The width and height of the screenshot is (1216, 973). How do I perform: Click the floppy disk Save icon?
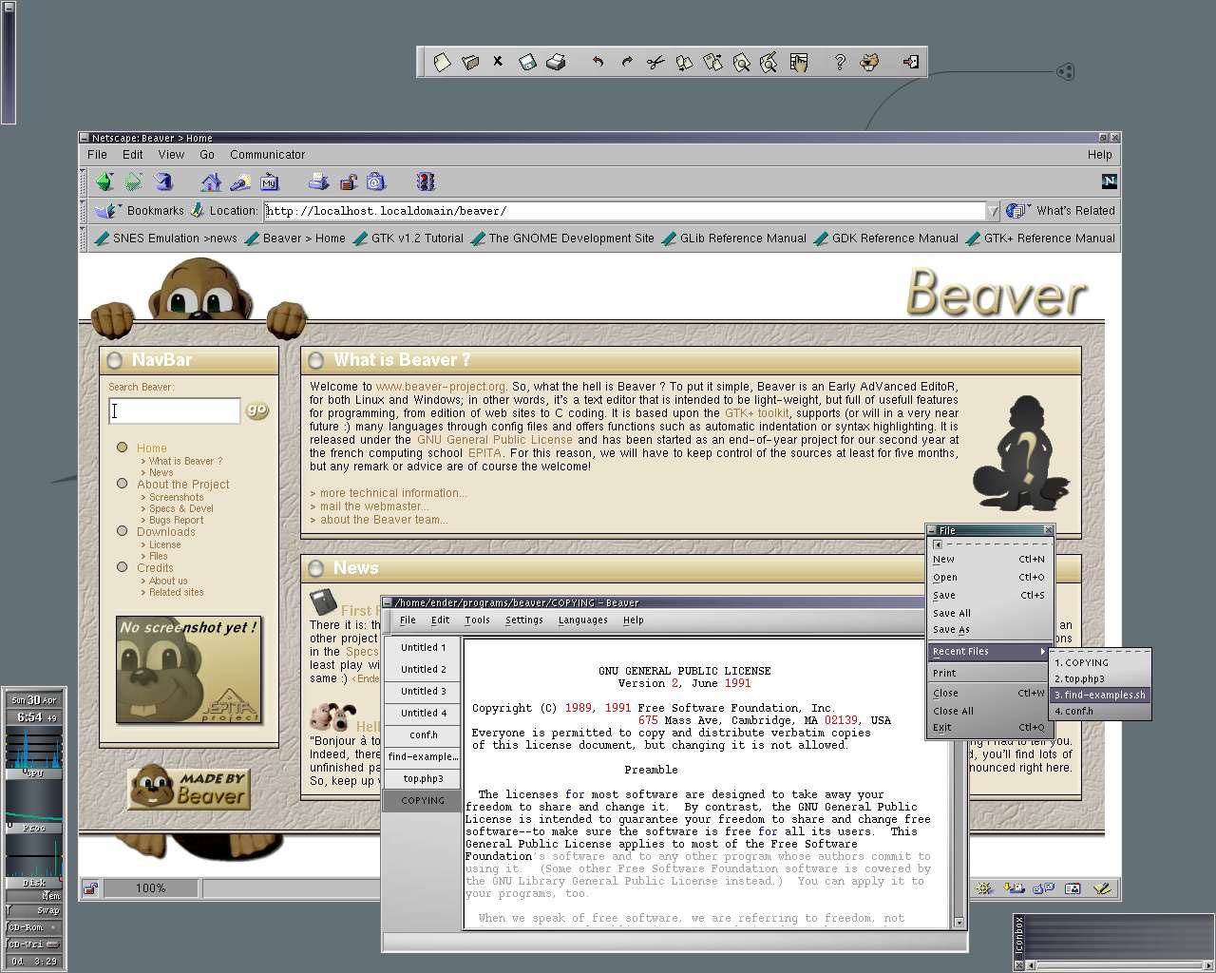527,63
